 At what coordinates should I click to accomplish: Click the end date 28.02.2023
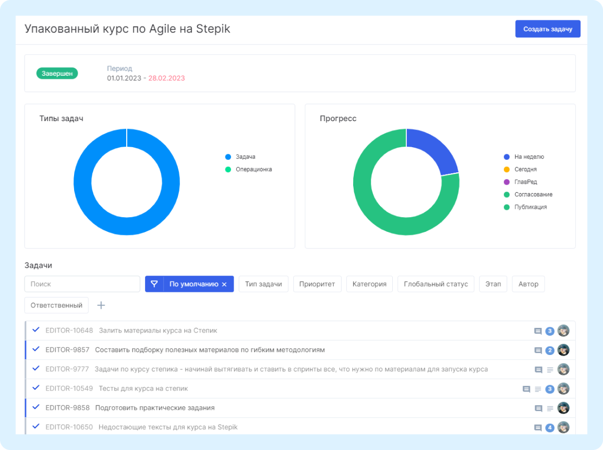tap(166, 78)
